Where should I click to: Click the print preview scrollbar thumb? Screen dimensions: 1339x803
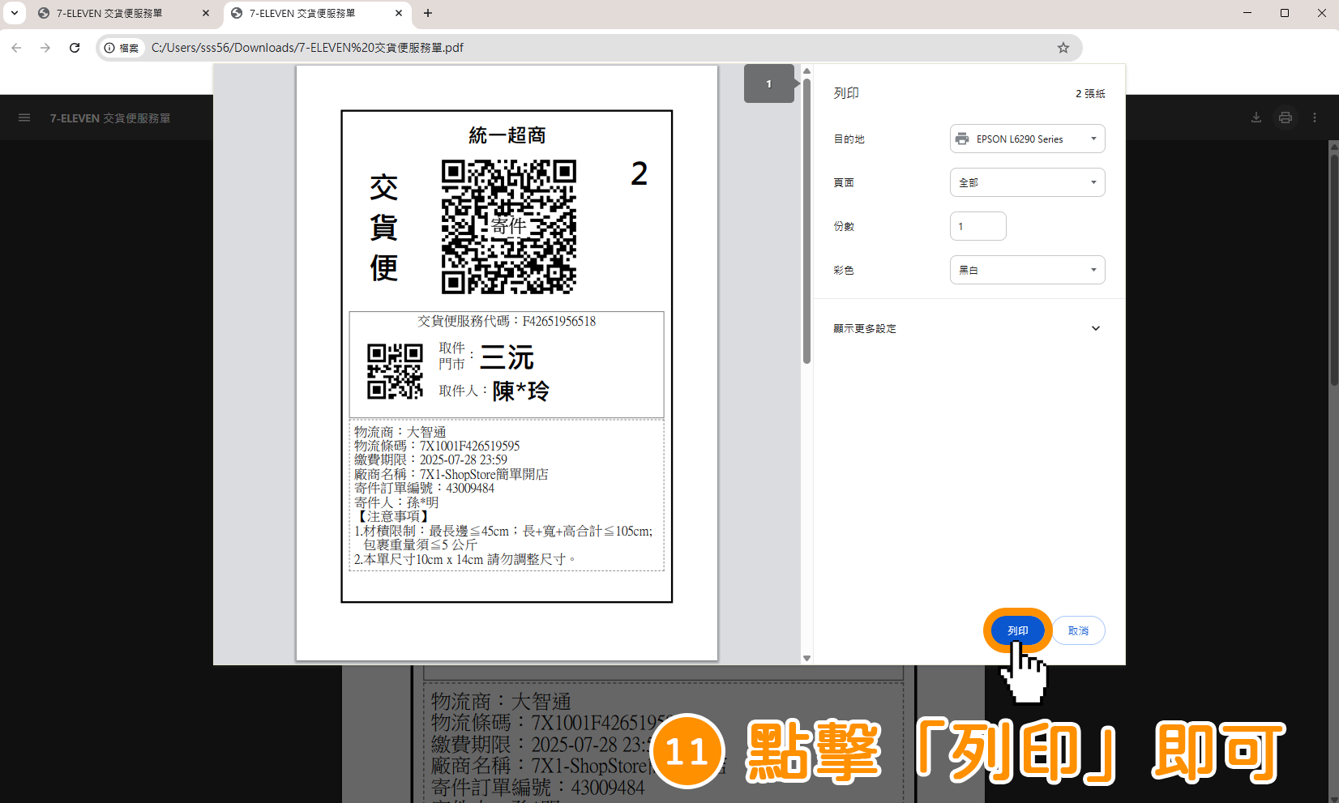(x=806, y=220)
